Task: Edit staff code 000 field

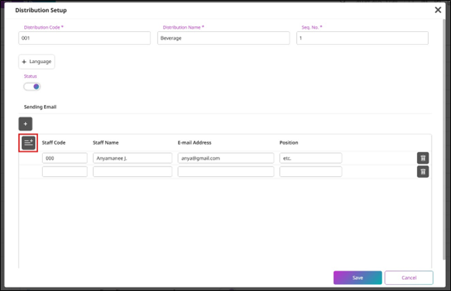Action: (x=65, y=158)
